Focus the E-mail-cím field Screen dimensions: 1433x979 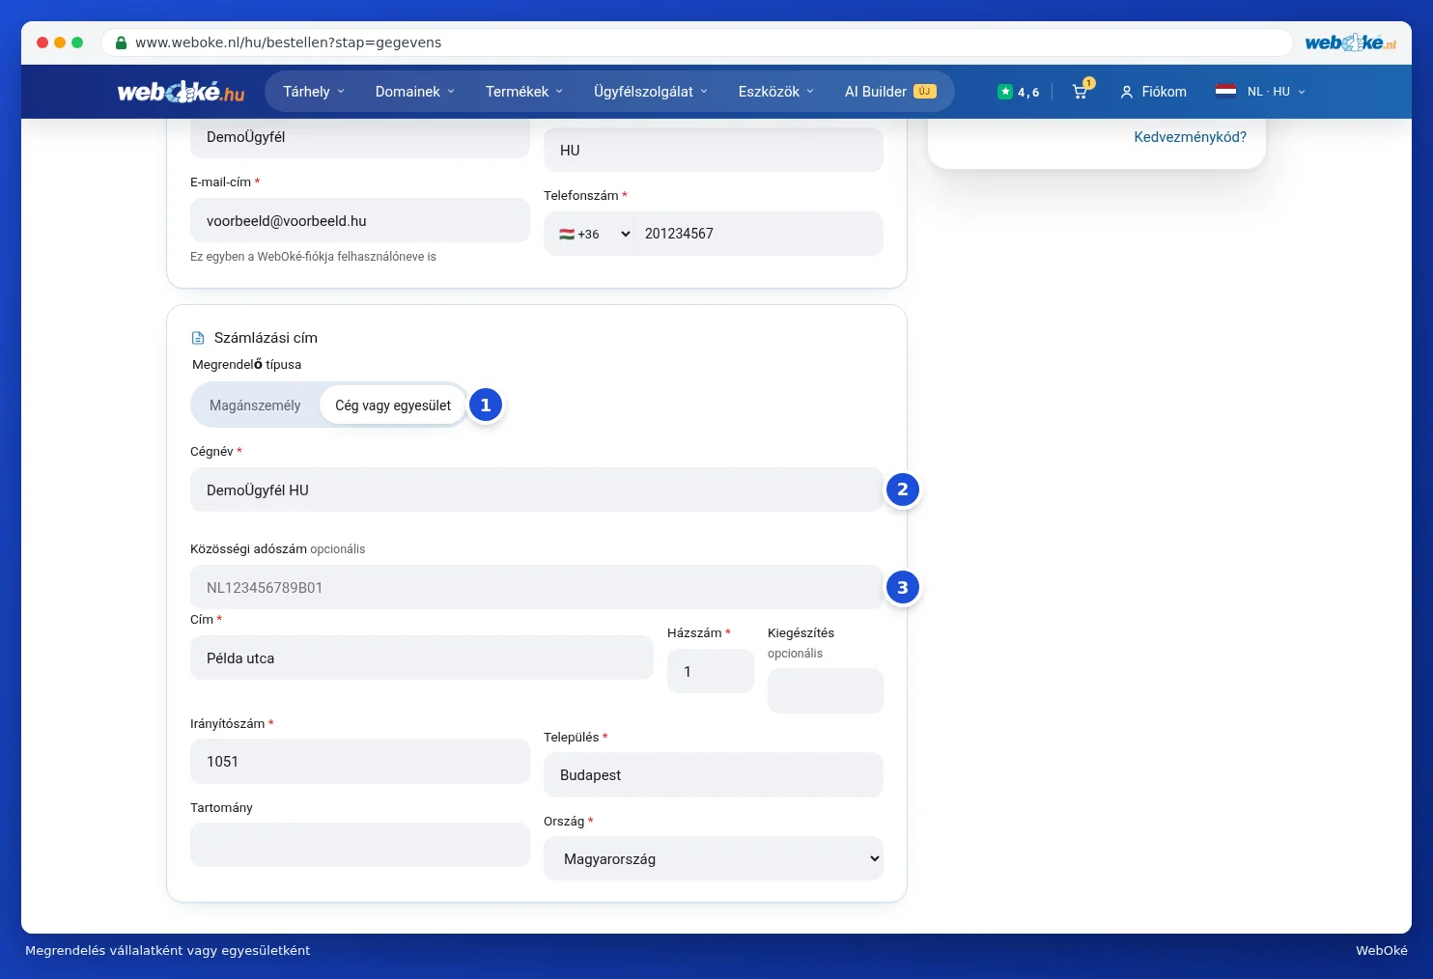(360, 220)
